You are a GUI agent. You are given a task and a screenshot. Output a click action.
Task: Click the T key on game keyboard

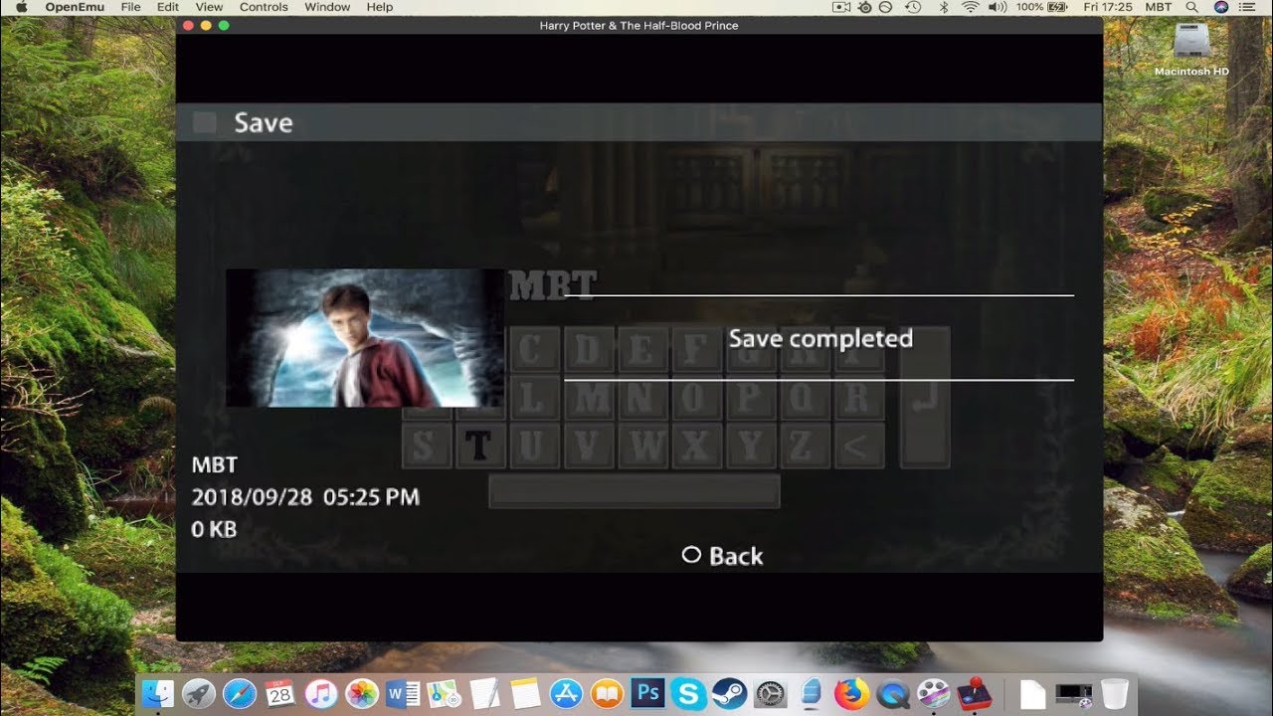[x=479, y=447]
